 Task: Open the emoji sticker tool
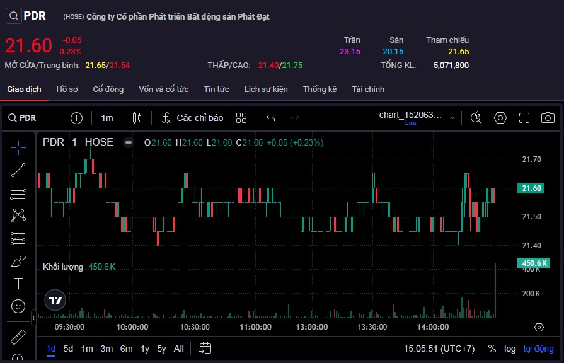click(x=18, y=306)
